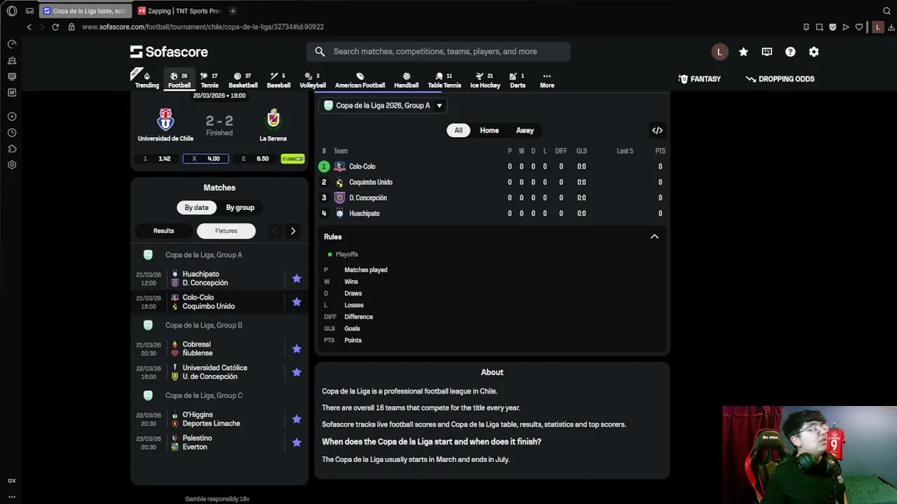
Task: Open the player icon in Opera sidebar
Action: pyautogui.click(x=12, y=116)
